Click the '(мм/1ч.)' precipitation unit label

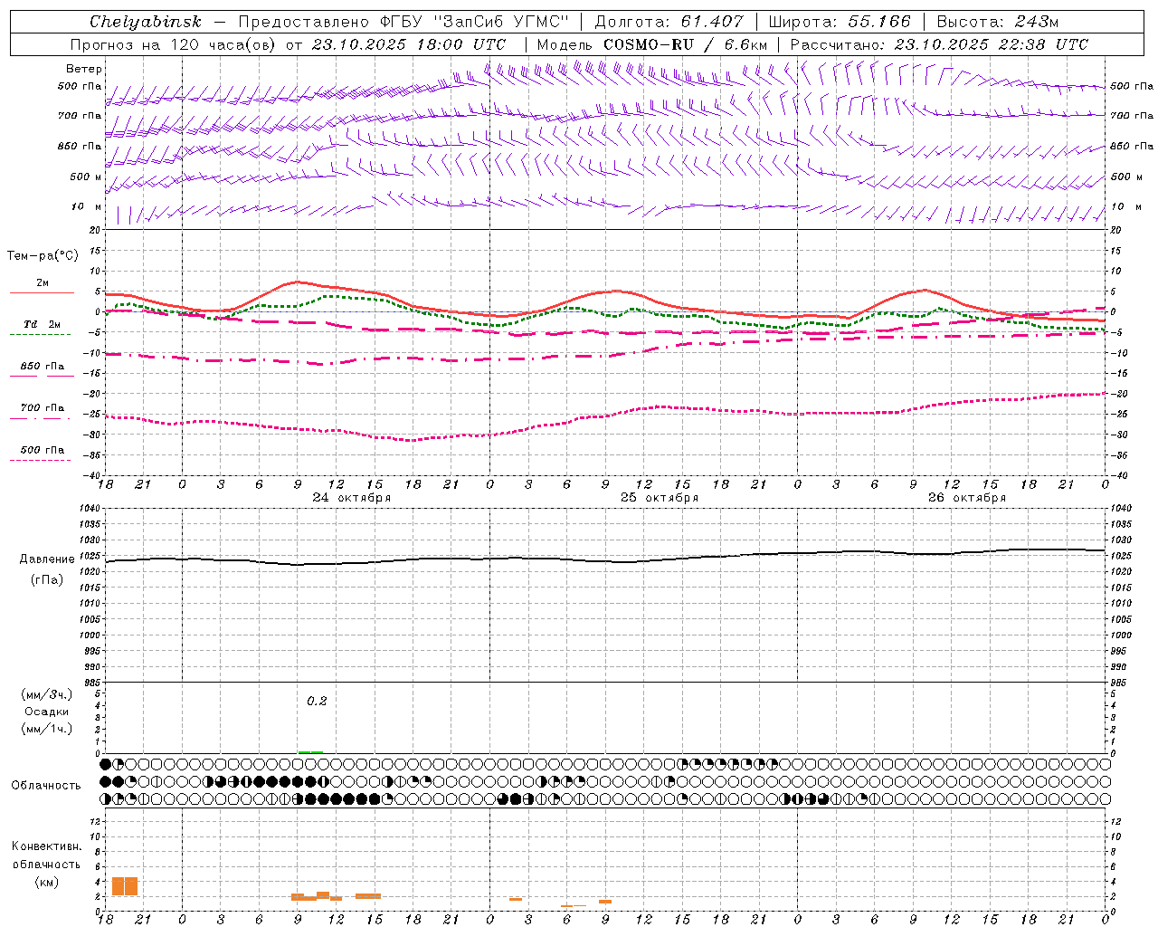[x=46, y=729]
